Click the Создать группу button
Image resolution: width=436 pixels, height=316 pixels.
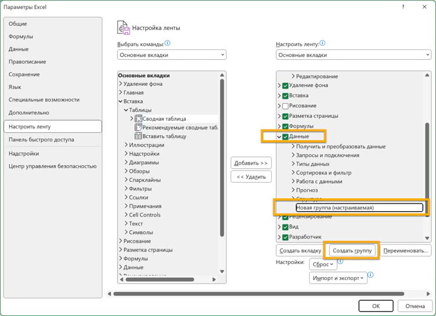(352, 250)
